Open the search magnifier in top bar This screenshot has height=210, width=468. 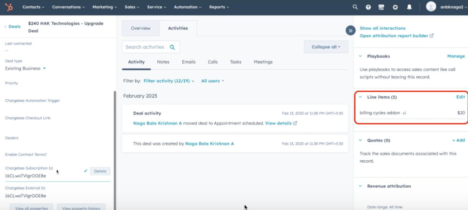[355, 7]
